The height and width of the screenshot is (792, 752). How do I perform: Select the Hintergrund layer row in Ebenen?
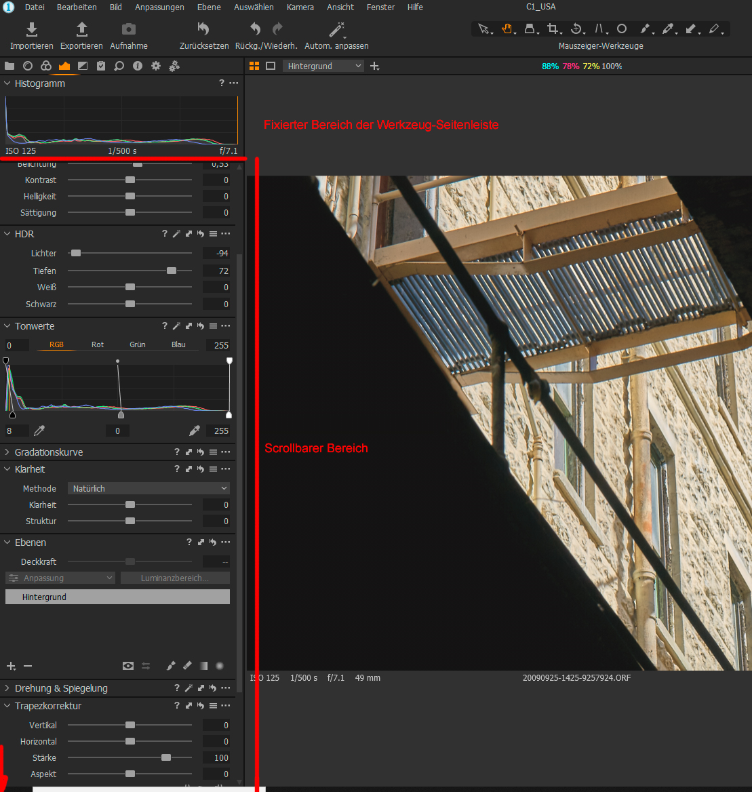(x=117, y=597)
